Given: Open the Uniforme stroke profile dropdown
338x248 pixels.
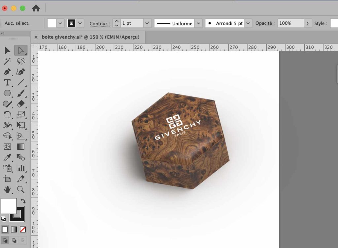Looking at the screenshot, I should pos(199,23).
